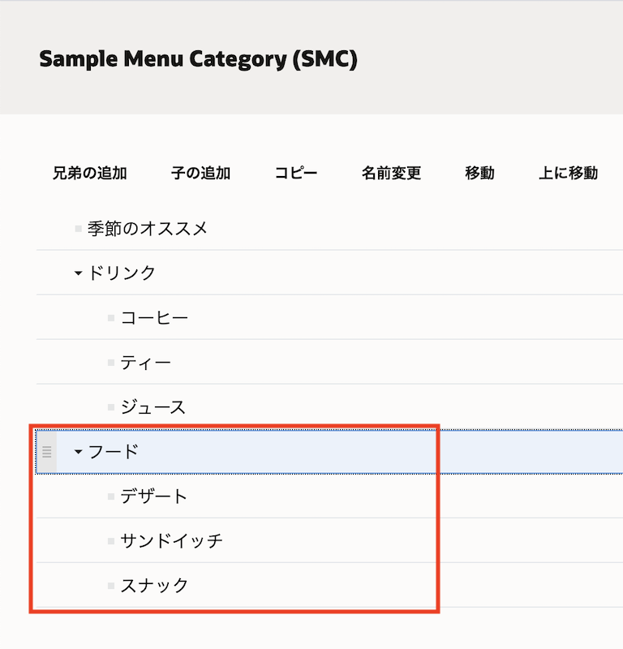Click 上に移動 to move item up
Screen dimensions: 623x649
[568, 173]
